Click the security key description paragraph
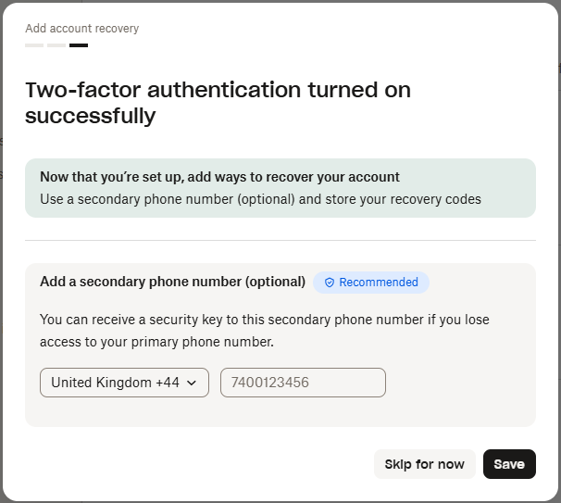The width and height of the screenshot is (561, 503). point(264,330)
